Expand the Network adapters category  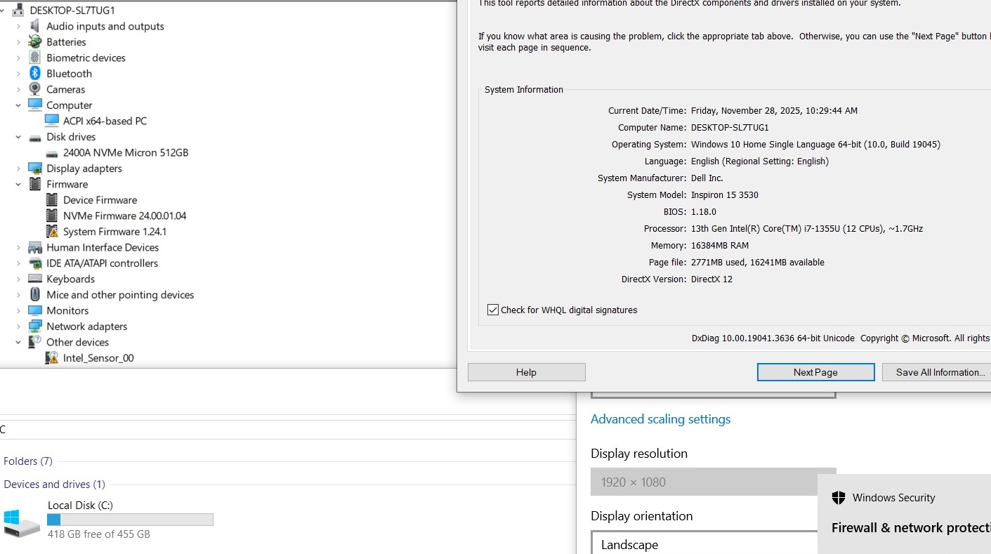18,327
